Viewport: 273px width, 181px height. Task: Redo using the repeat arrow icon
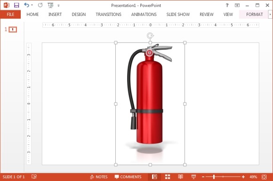40,5
